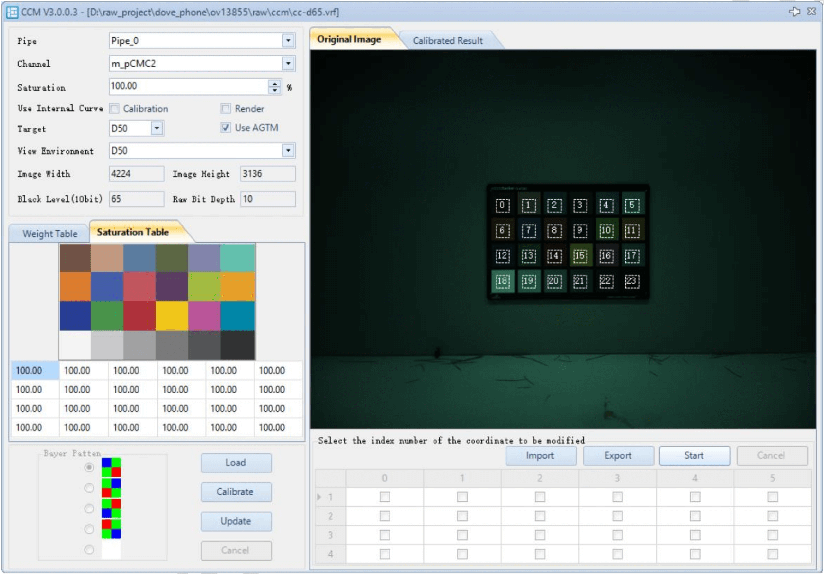824x574 pixels.
Task: Click the yellow swatch in saturation table
Action: (x=172, y=316)
